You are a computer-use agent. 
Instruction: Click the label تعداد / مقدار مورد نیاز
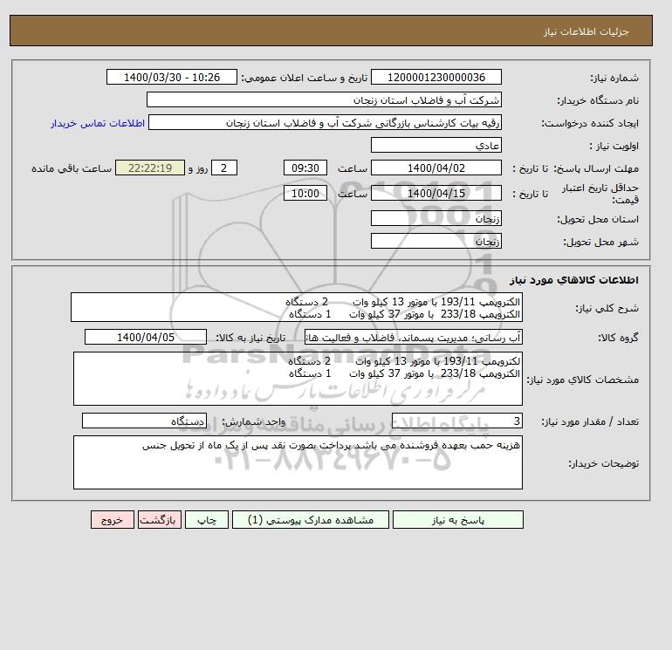coord(590,422)
